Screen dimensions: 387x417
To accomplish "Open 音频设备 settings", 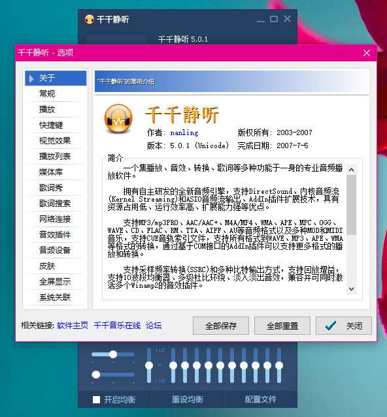I will [x=56, y=250].
